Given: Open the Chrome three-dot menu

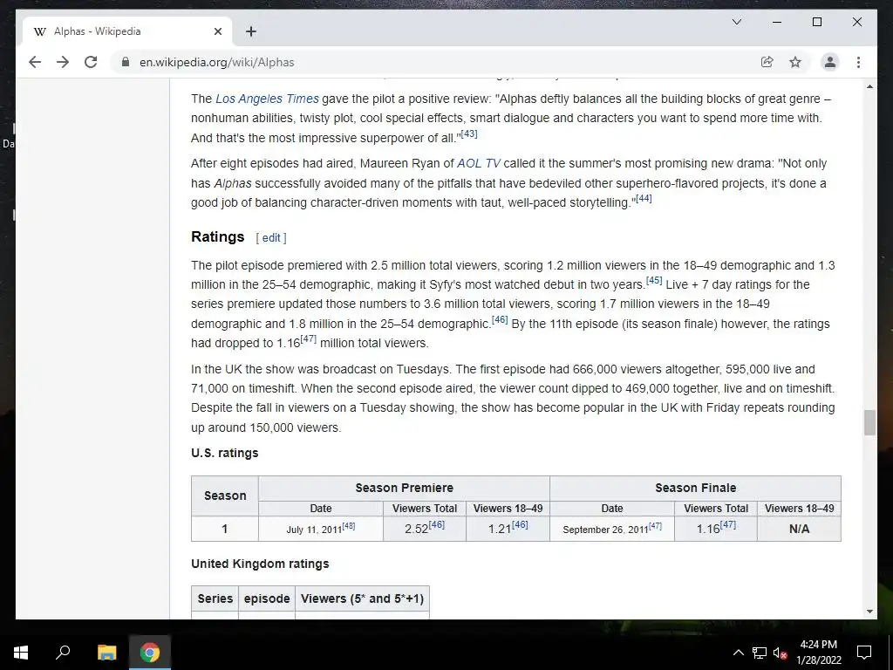Looking at the screenshot, I should pyautogui.click(x=858, y=62).
